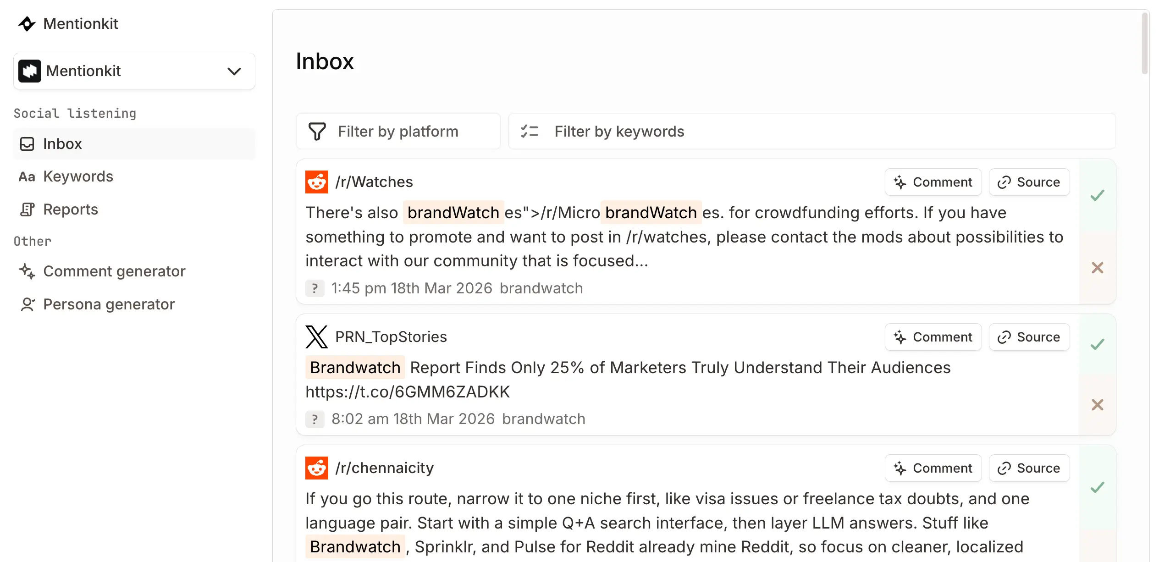Go to Keywords in the sidebar
Viewport: 1159px width, 562px height.
(78, 176)
